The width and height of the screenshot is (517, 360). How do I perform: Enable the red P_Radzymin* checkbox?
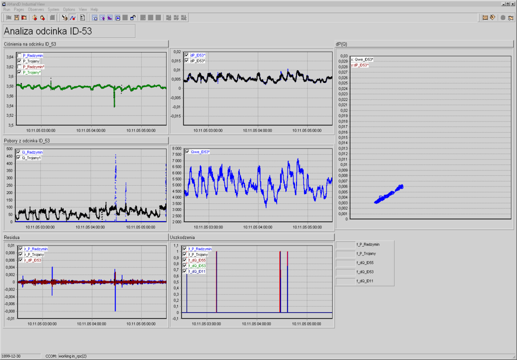tap(19, 67)
